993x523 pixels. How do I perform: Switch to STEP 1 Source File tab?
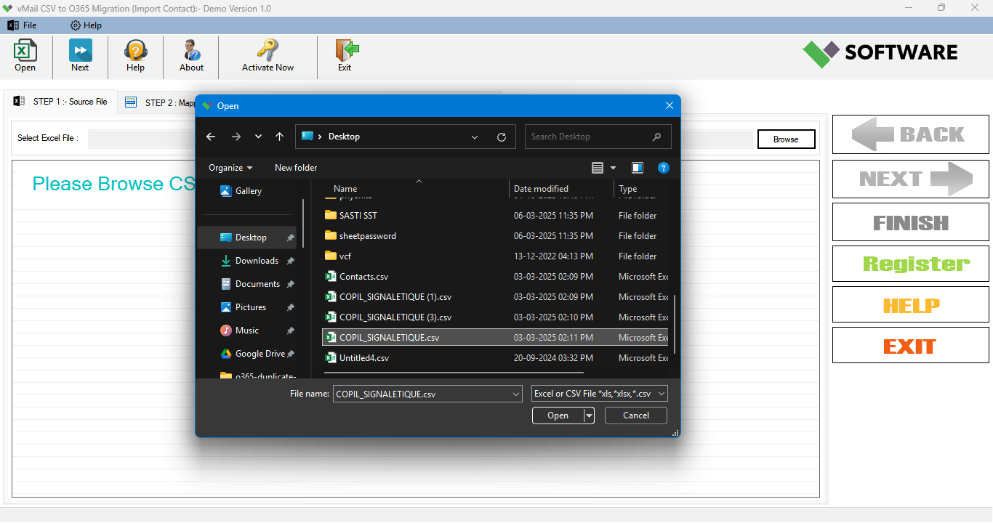point(60,102)
